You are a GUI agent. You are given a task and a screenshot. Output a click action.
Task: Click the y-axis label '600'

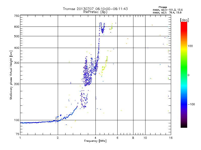click(x=17, y=27)
